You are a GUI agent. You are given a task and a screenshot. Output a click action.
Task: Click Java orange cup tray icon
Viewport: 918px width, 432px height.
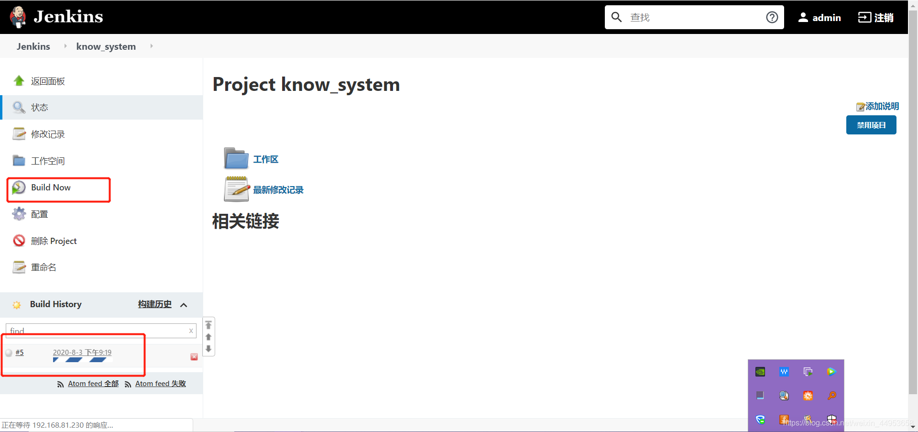(x=784, y=420)
